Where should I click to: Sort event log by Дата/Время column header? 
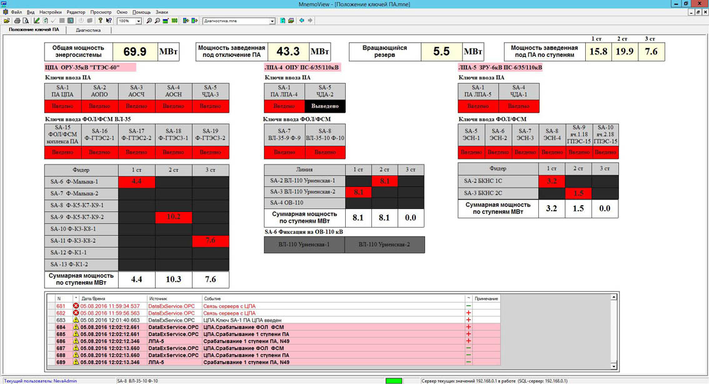113,298
